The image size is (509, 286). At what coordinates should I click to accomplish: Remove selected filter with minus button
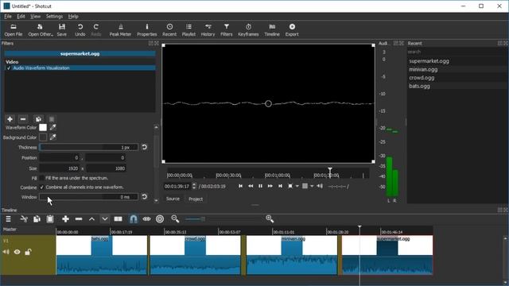coord(23,119)
